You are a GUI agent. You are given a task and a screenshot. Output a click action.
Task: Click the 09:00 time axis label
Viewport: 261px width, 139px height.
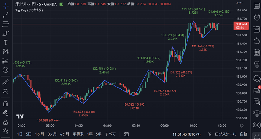[x=165, y=126]
